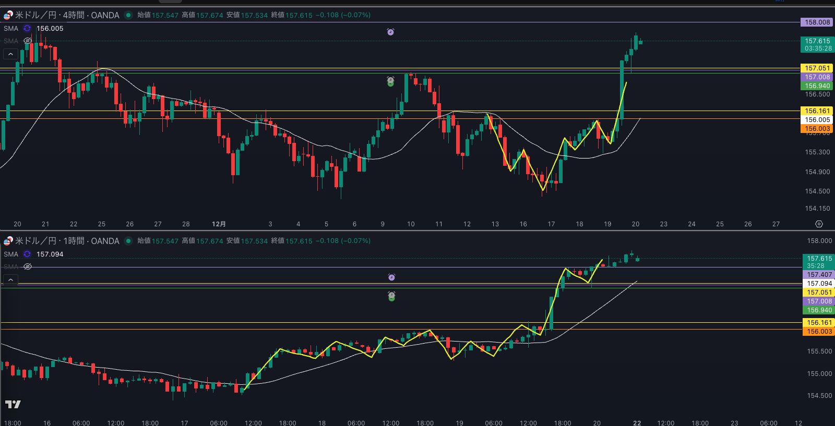Click the 米ドル/円 · 4時間 · OANDA symbol title
The width and height of the screenshot is (835, 426).
[x=67, y=15]
